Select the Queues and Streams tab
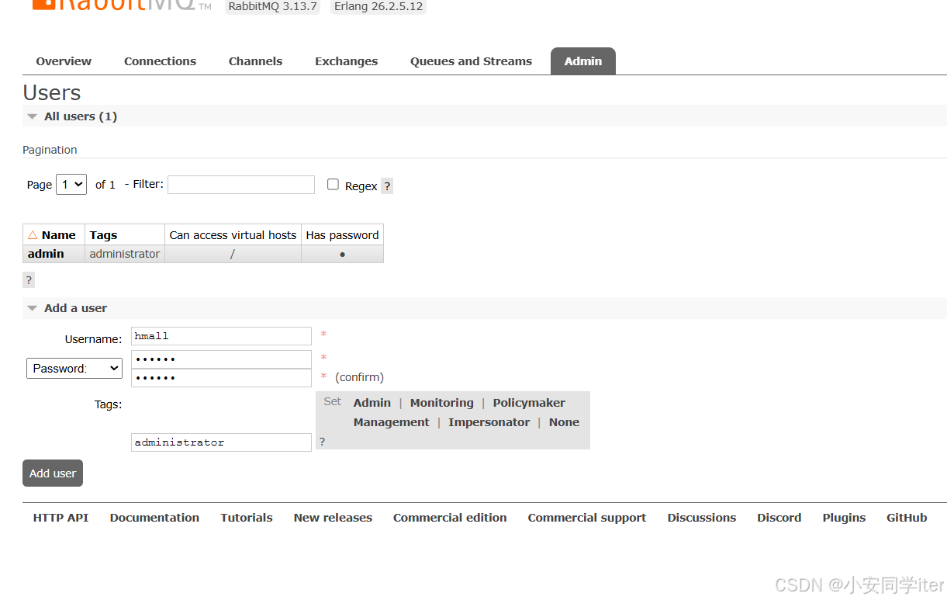This screenshot has height=600, width=947. pos(471,61)
